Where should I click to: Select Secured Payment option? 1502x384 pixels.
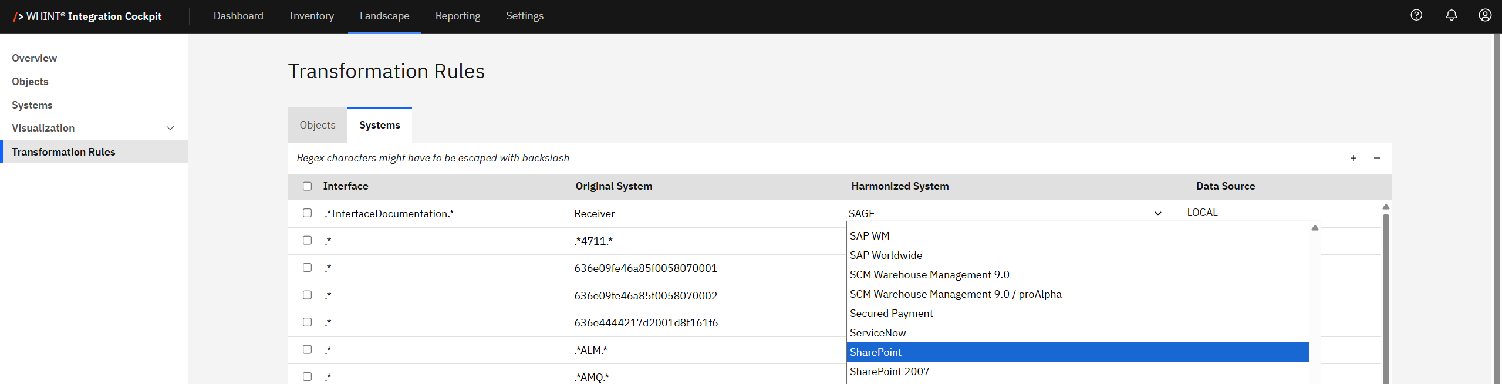tap(1078, 314)
